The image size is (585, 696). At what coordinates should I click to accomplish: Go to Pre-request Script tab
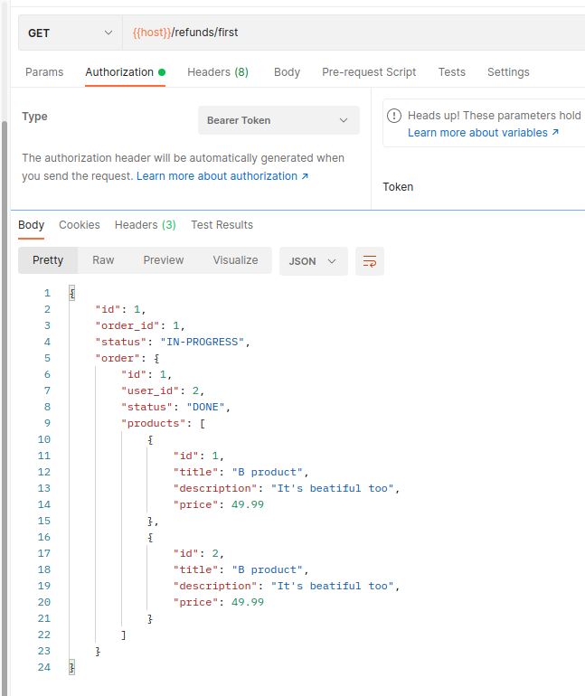coord(369,72)
